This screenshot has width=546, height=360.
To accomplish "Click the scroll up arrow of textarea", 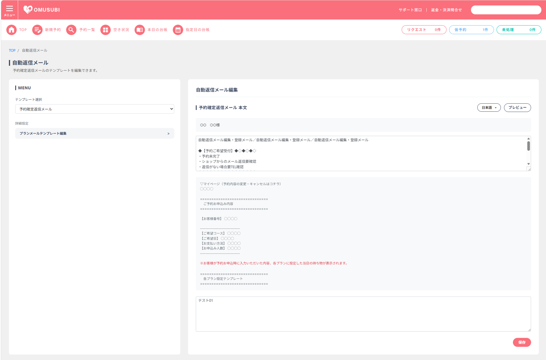I will (528, 139).
